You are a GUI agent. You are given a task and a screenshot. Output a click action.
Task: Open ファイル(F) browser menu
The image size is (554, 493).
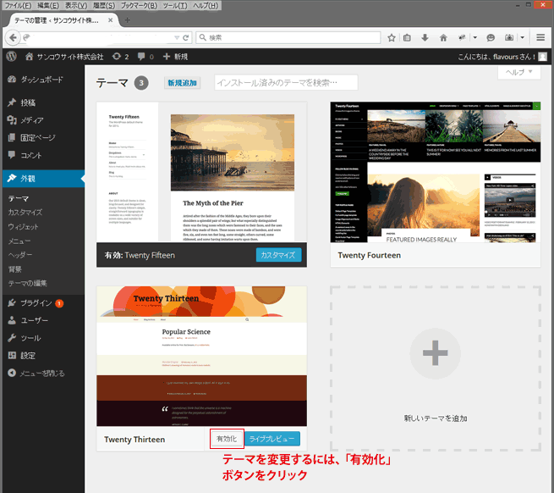(x=18, y=6)
